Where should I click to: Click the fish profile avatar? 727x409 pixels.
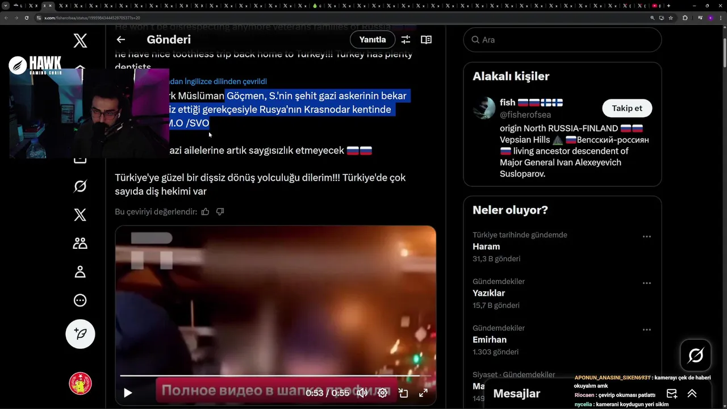[484, 108]
